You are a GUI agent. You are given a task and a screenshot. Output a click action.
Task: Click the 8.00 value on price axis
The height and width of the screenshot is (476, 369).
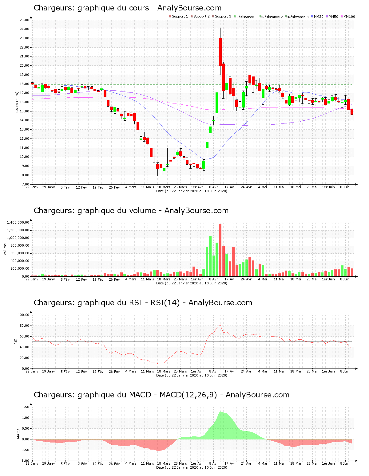[25, 175]
